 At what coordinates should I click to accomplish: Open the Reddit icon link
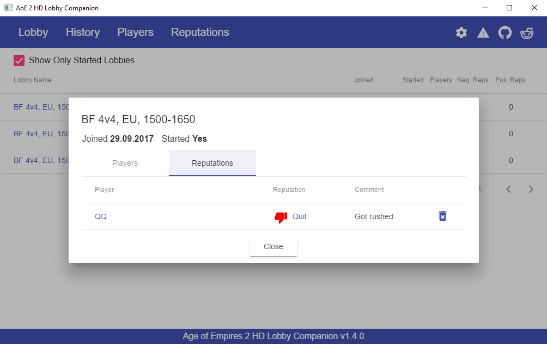coord(527,33)
